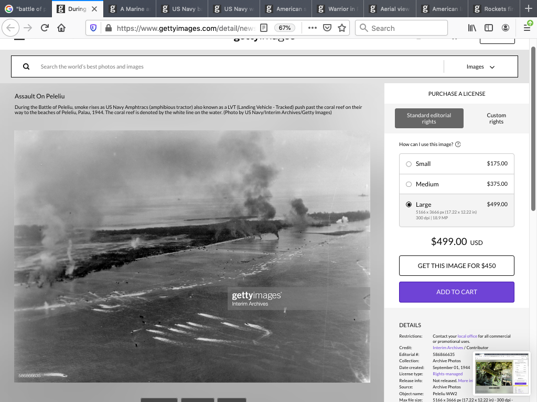This screenshot has width=537, height=402.
Task: Click the Add to Cart button
Action: click(x=456, y=292)
